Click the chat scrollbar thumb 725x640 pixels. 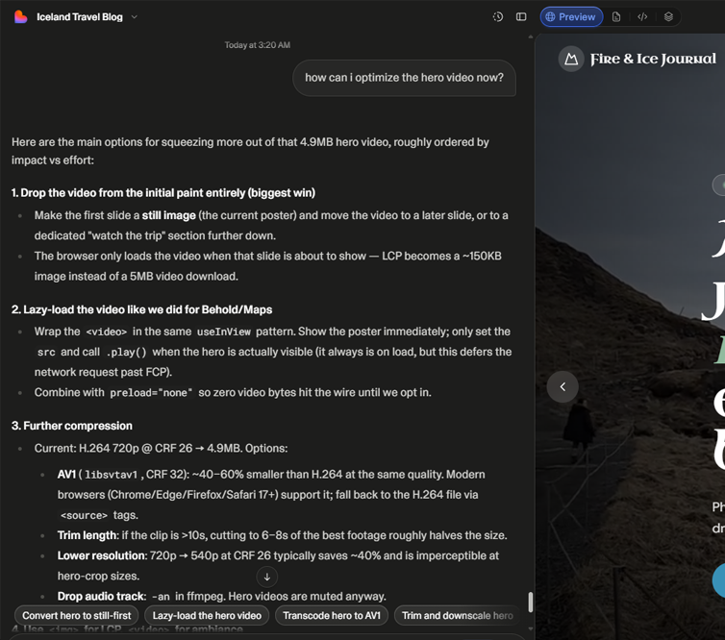click(x=531, y=603)
